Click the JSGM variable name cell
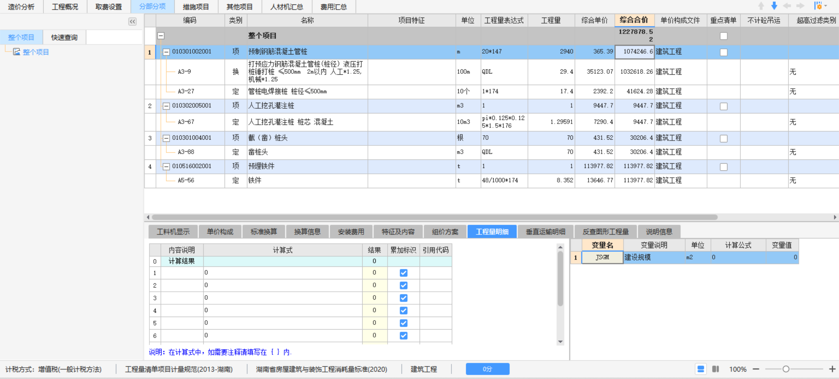The height and width of the screenshot is (379, 839). 602,258
